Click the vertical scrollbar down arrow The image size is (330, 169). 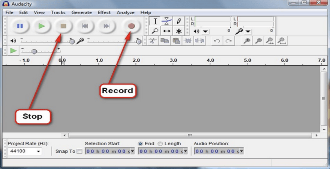(324, 129)
